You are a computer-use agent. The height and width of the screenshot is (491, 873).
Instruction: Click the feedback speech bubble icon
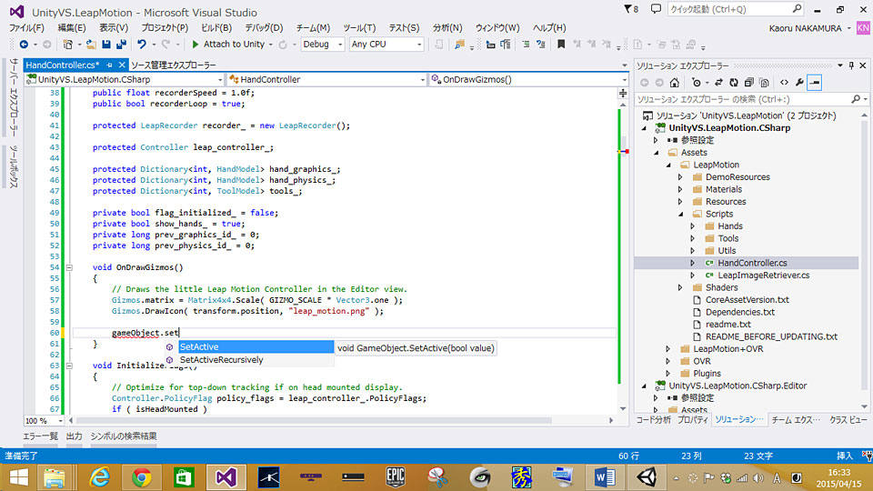(x=656, y=9)
